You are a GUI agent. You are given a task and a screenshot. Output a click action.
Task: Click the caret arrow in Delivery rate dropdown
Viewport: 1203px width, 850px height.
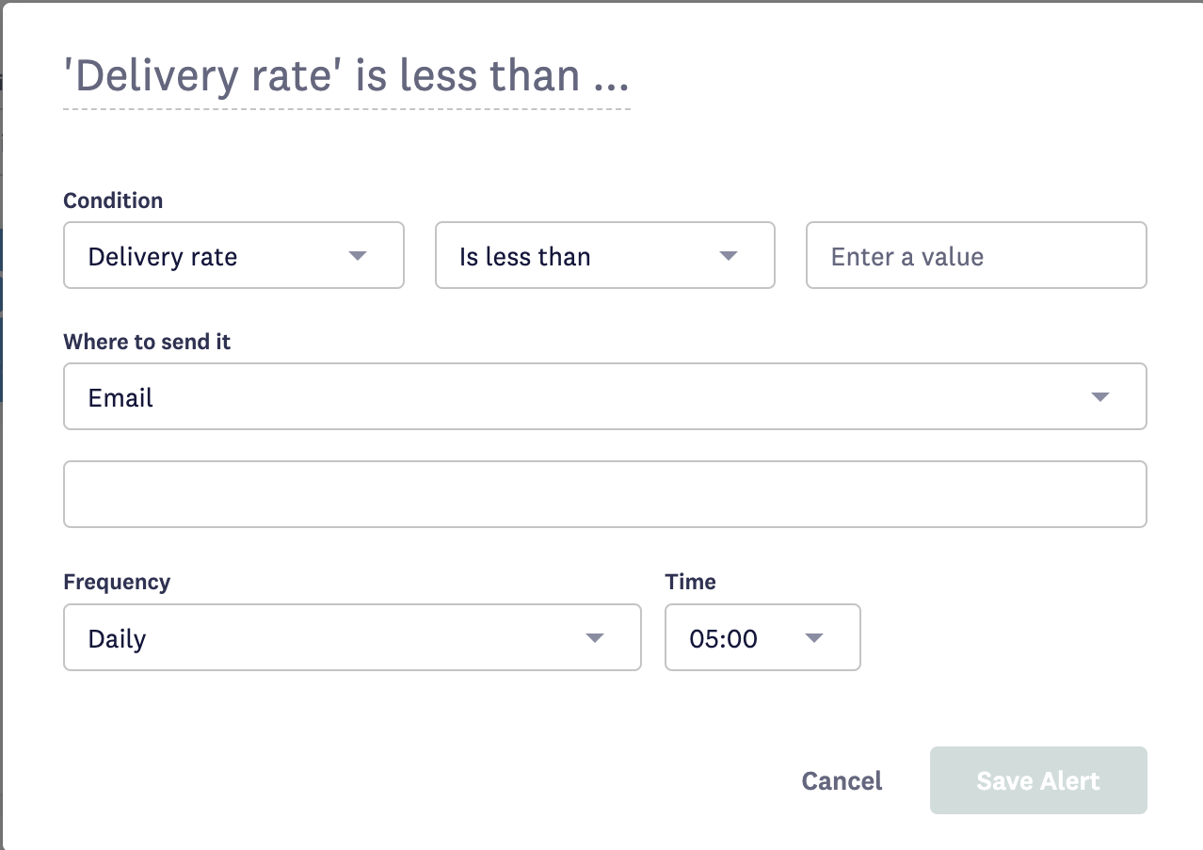pos(357,256)
